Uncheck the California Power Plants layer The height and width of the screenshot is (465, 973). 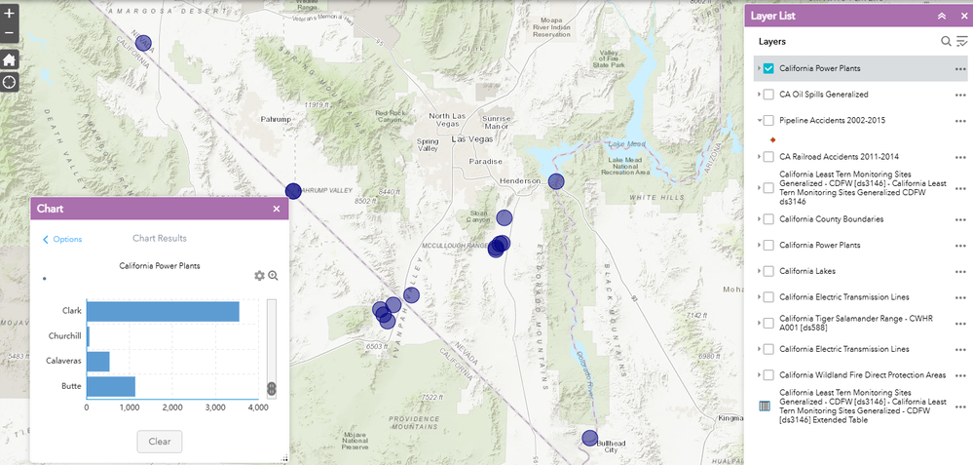tap(768, 68)
